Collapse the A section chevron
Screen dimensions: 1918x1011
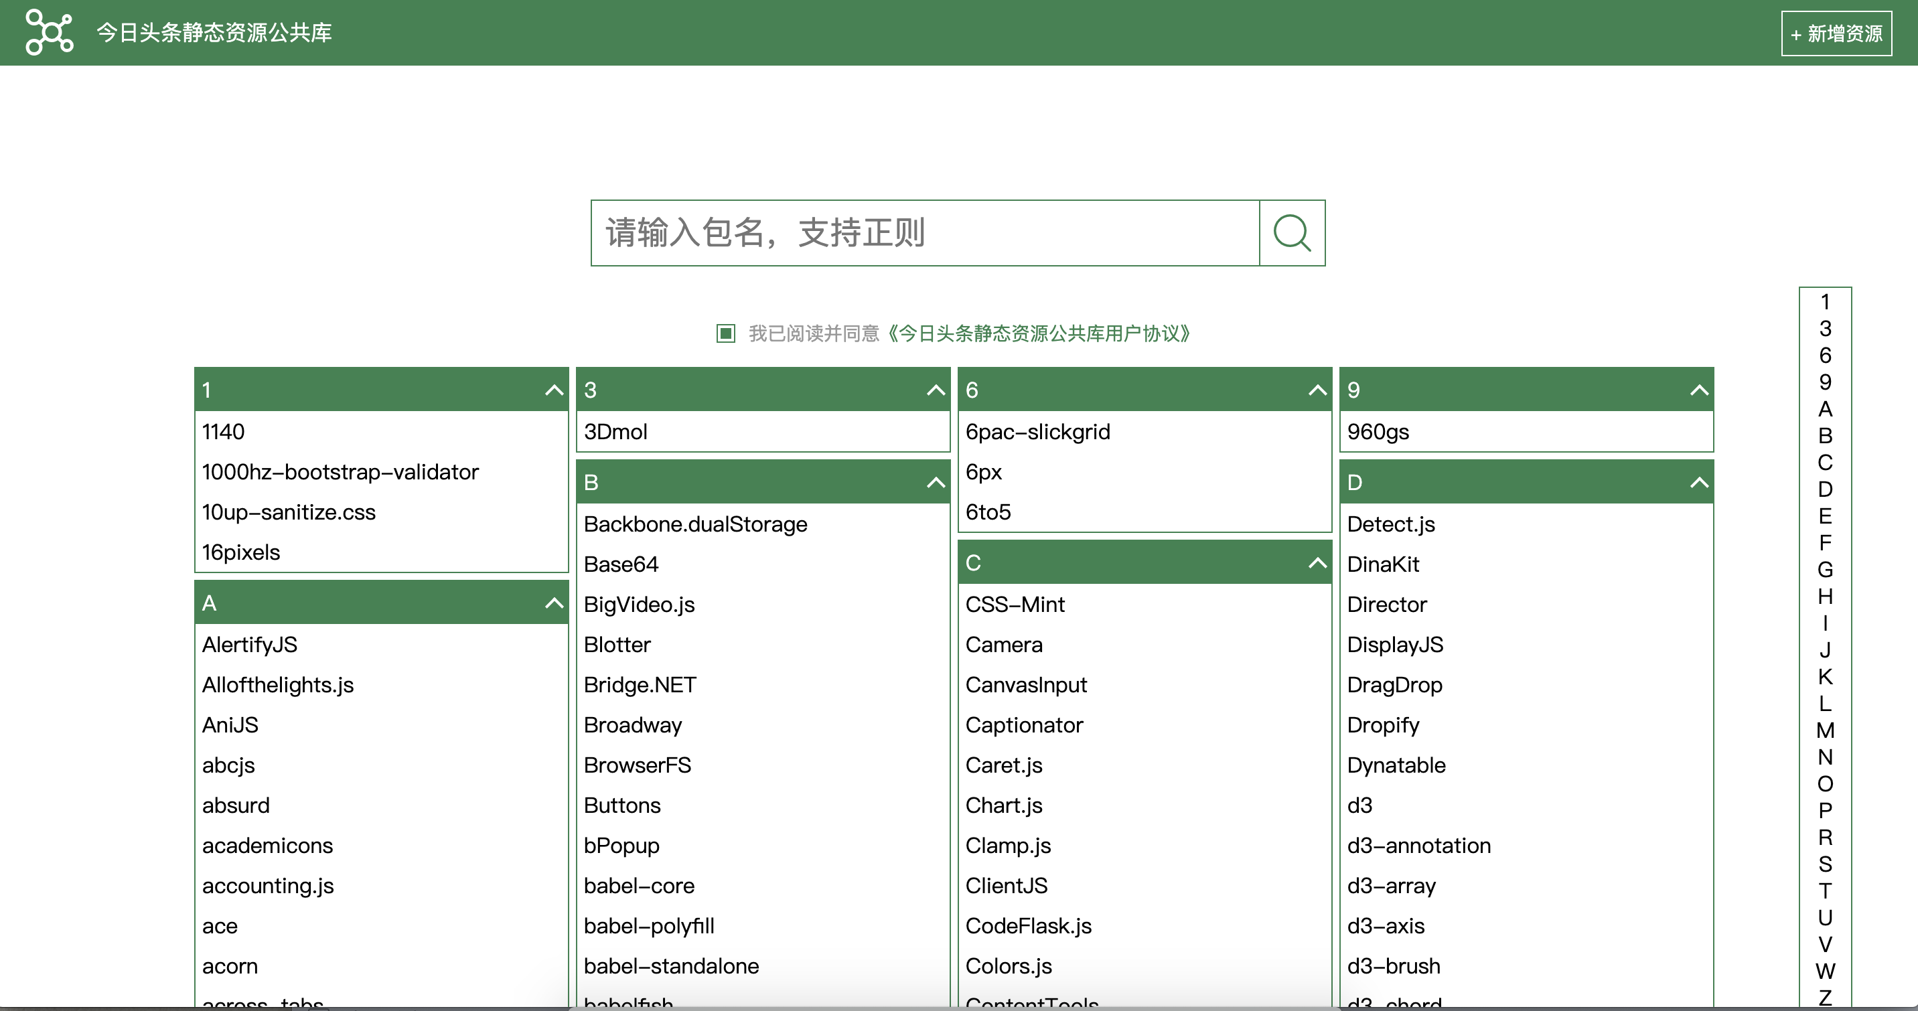tap(553, 603)
